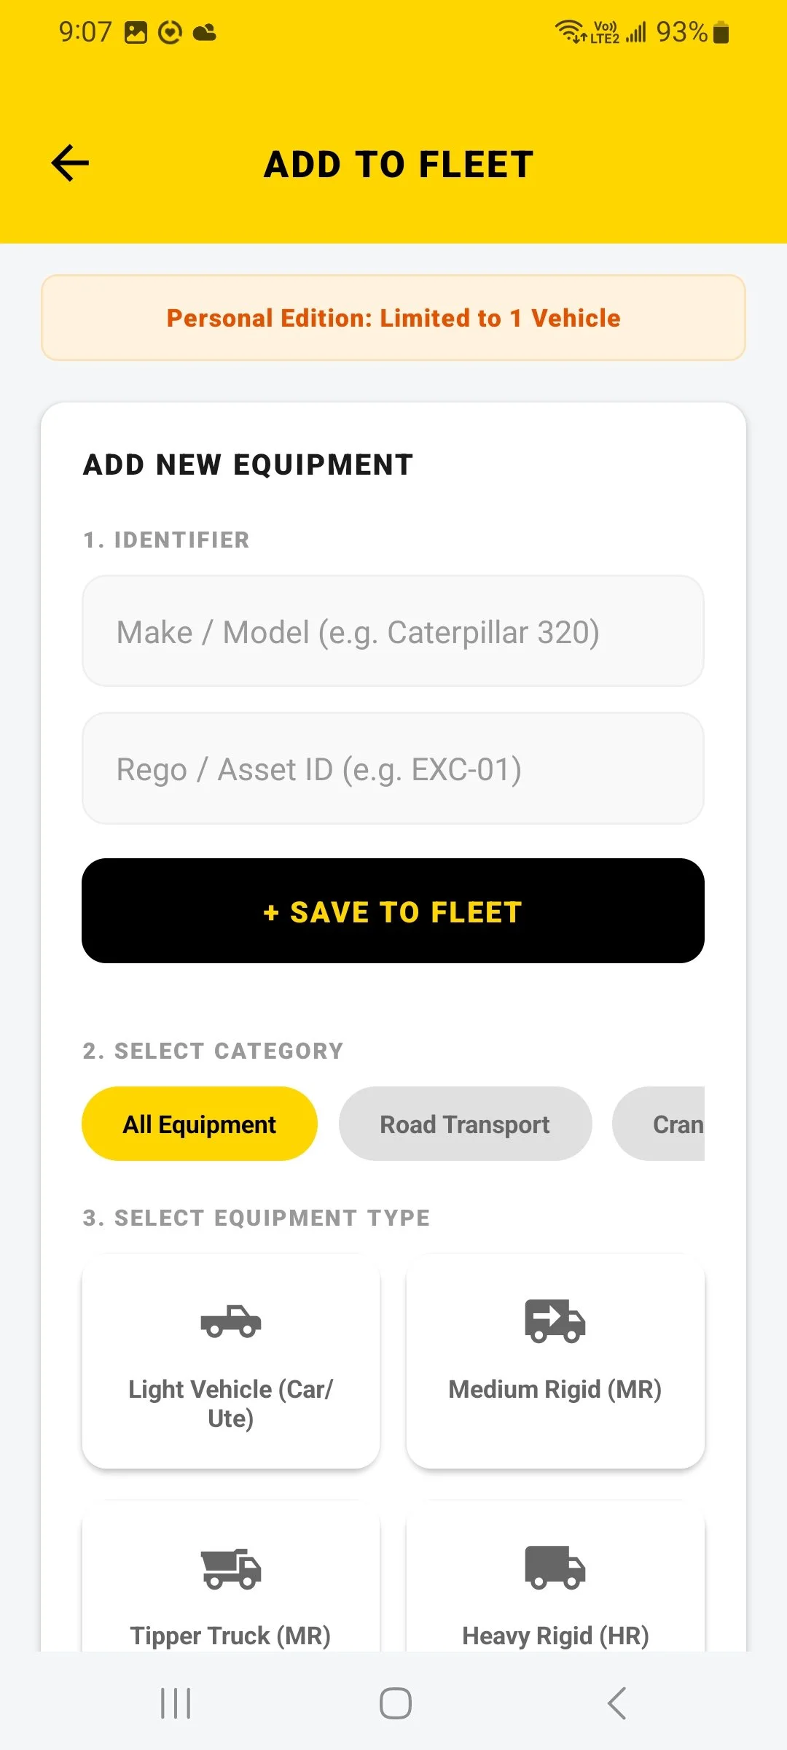Tap the Android navigation back chevron

[616, 1703]
